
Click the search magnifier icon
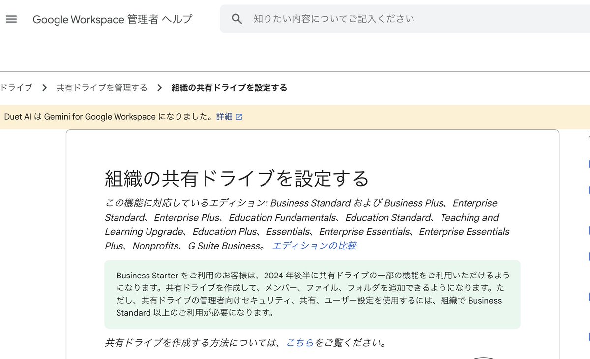237,19
